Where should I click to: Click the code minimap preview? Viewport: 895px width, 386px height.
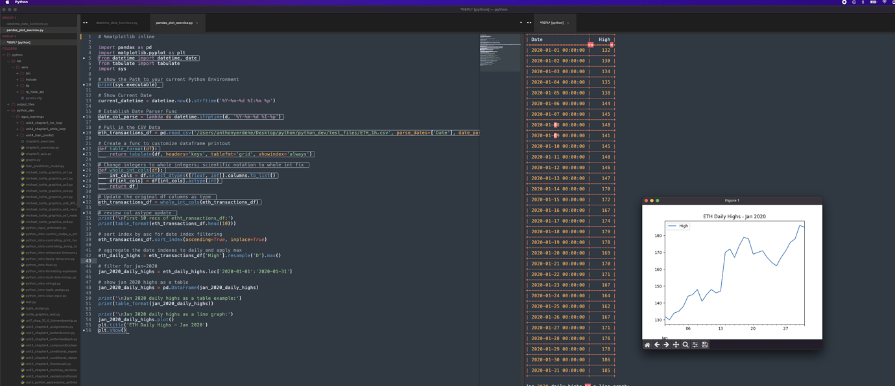click(500, 52)
